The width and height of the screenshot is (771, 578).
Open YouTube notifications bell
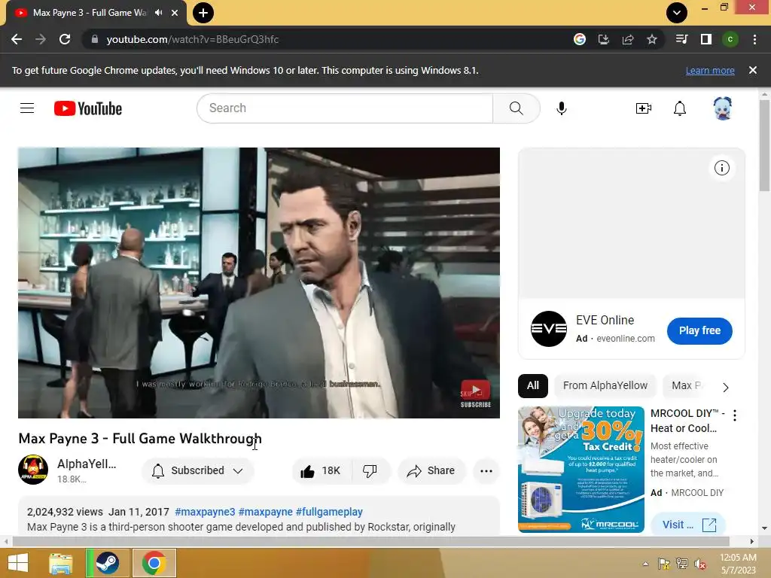680,108
